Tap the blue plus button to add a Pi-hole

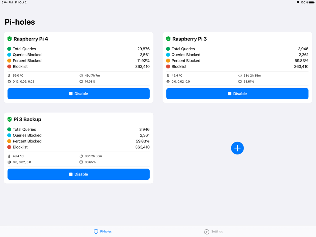237,148
